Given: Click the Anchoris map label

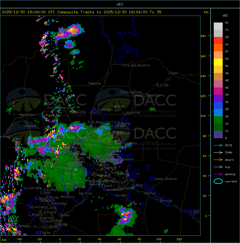Looking at the screenshot, I should [x=67, y=197].
